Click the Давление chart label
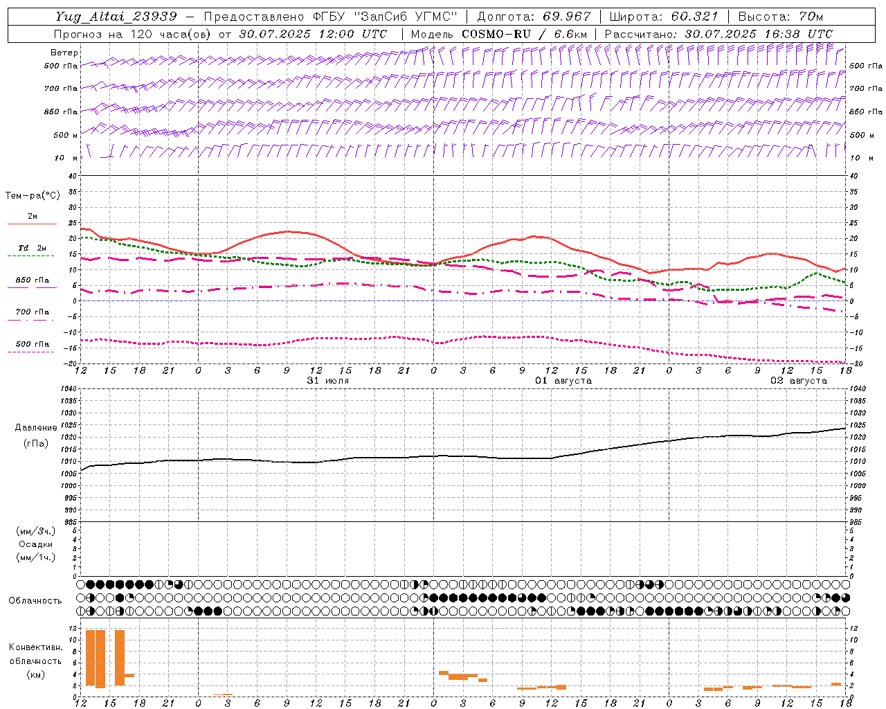 click(35, 428)
